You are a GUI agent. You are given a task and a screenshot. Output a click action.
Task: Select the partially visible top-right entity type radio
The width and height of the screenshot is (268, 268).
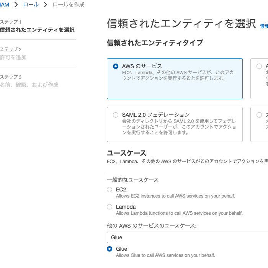pyautogui.click(x=259, y=66)
